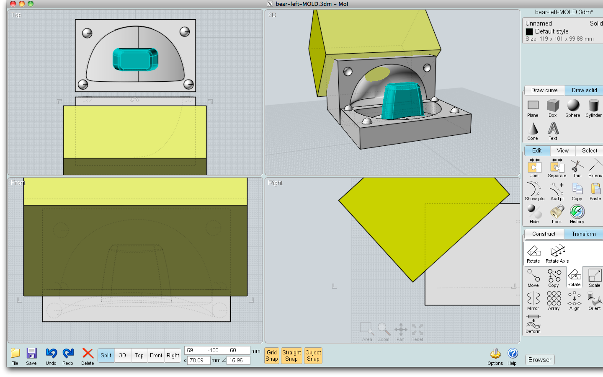The width and height of the screenshot is (603, 377).
Task: Click the Copy icon in Edit panel
Action: click(577, 191)
